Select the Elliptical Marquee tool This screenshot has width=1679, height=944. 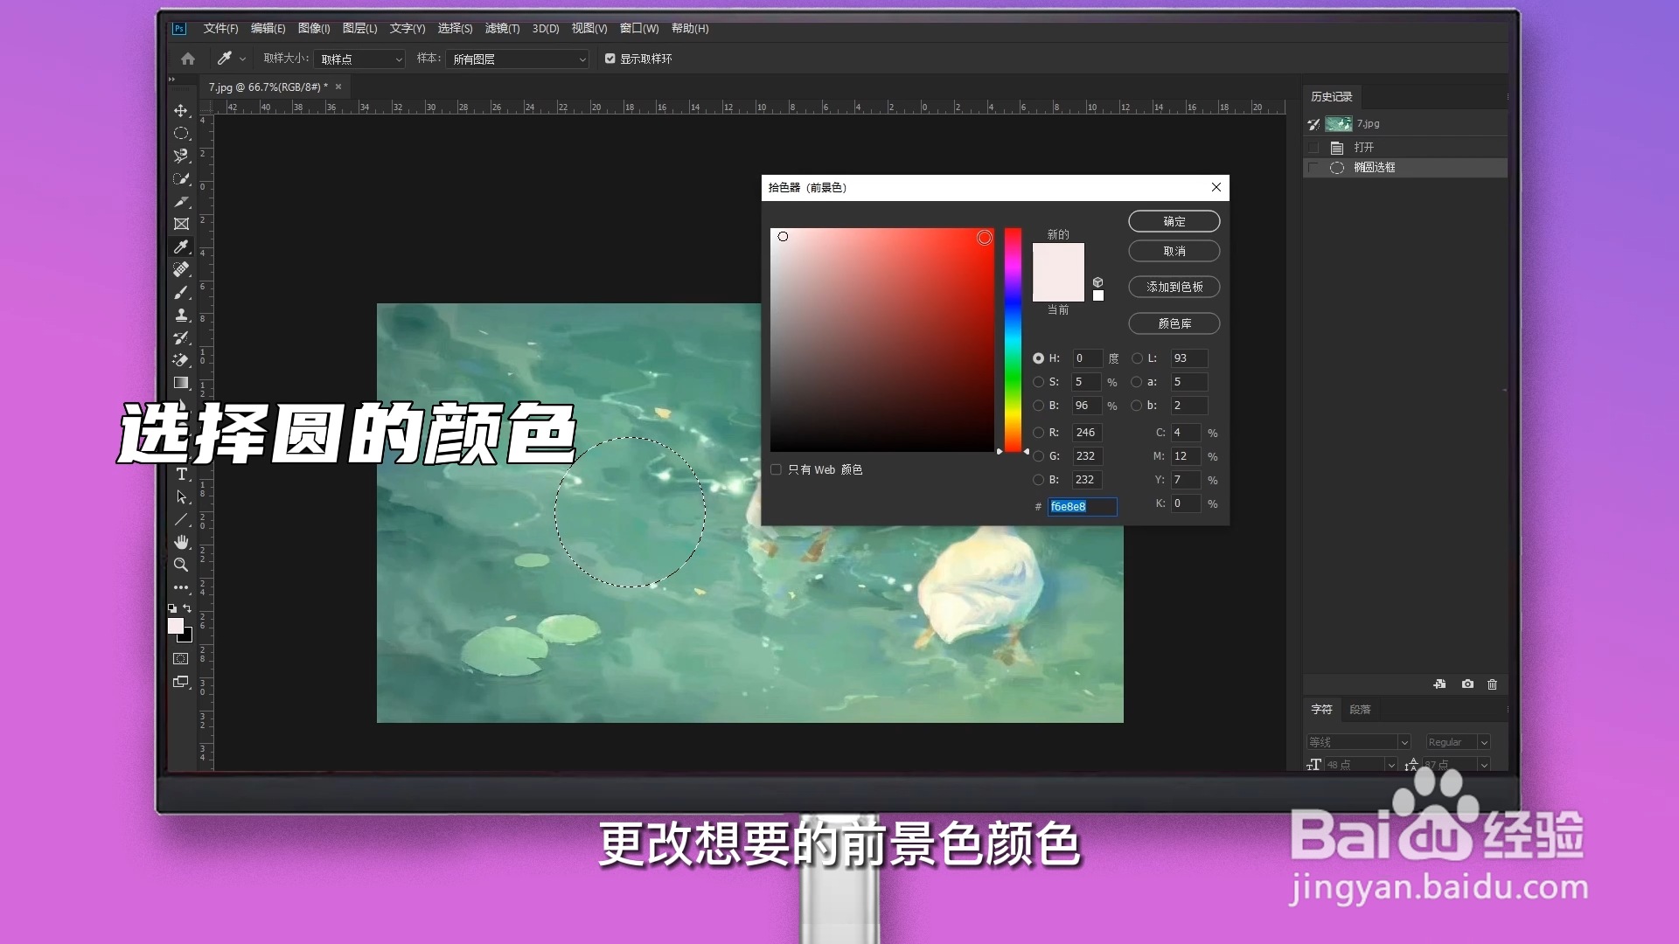pyautogui.click(x=181, y=134)
